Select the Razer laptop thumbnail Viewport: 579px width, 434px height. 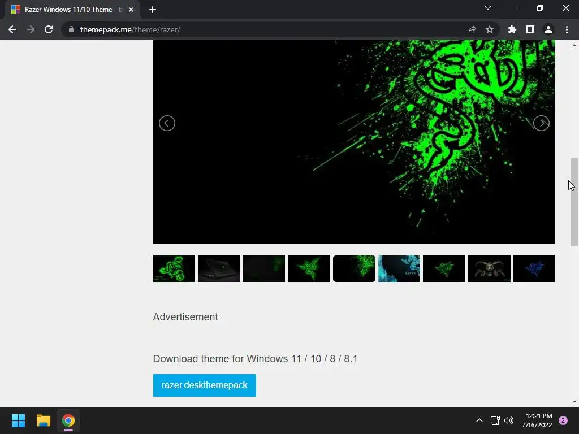219,268
